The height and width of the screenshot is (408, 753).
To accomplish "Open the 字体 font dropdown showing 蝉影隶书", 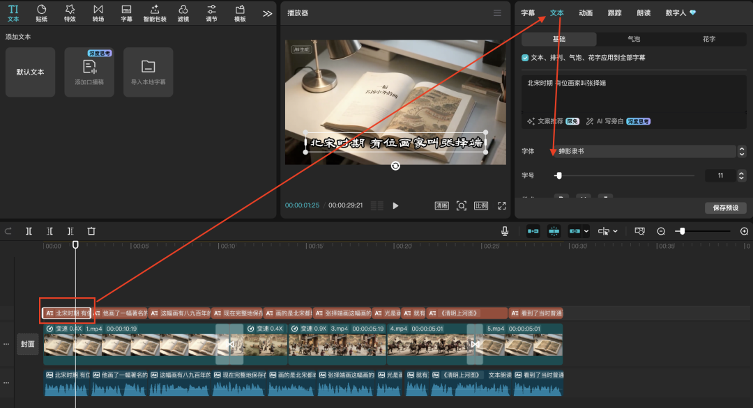I will pos(646,151).
